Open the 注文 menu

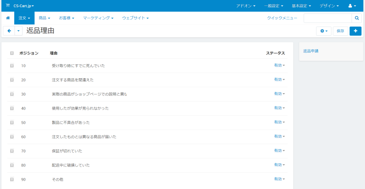[x=24, y=18]
